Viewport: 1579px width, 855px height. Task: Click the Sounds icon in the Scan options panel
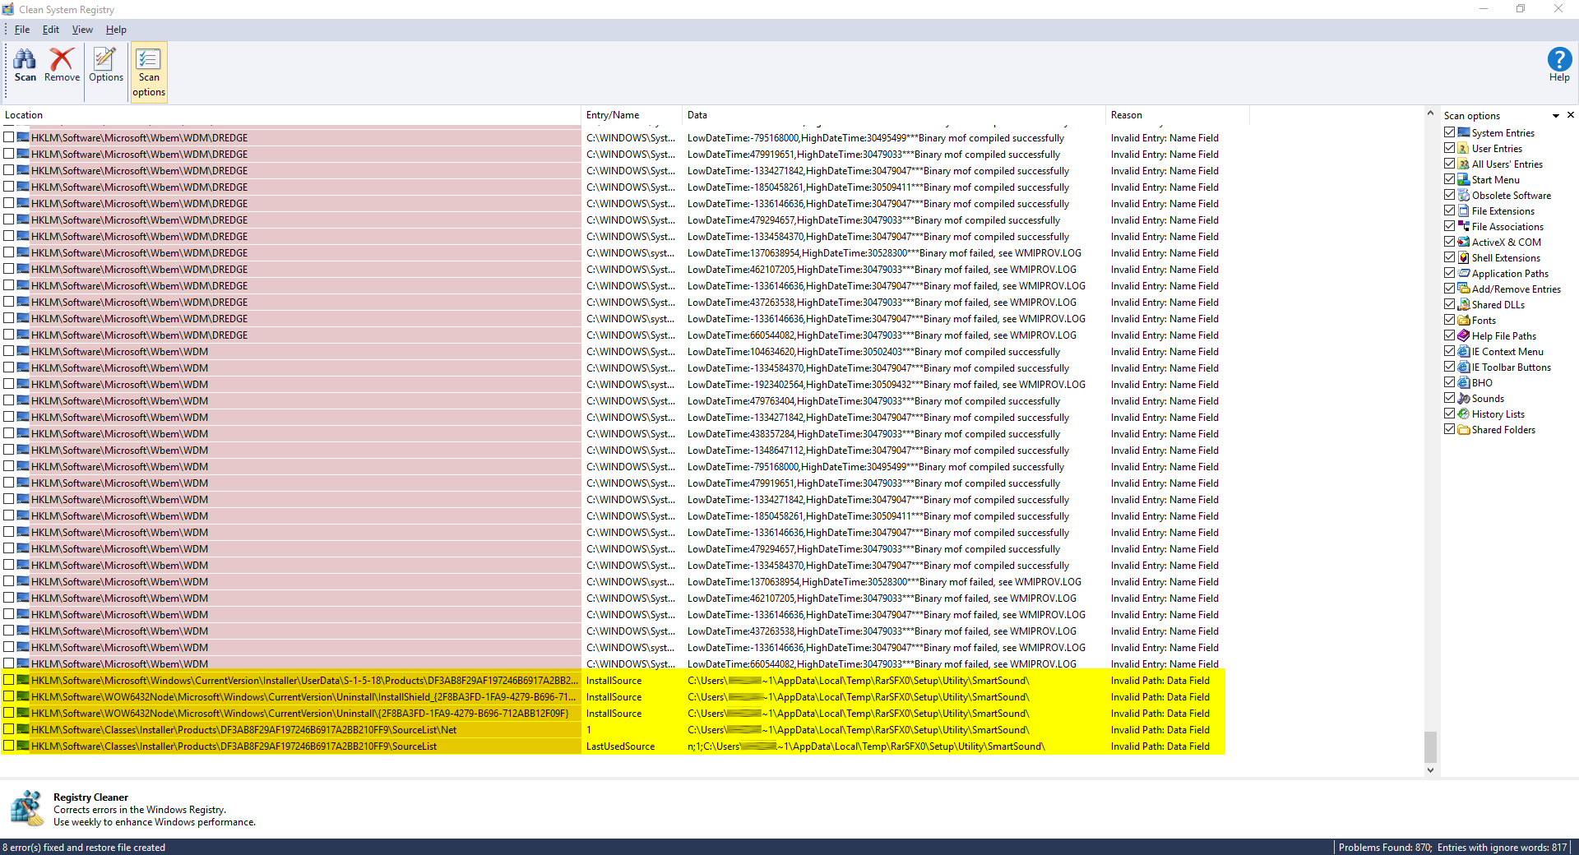[1463, 398]
